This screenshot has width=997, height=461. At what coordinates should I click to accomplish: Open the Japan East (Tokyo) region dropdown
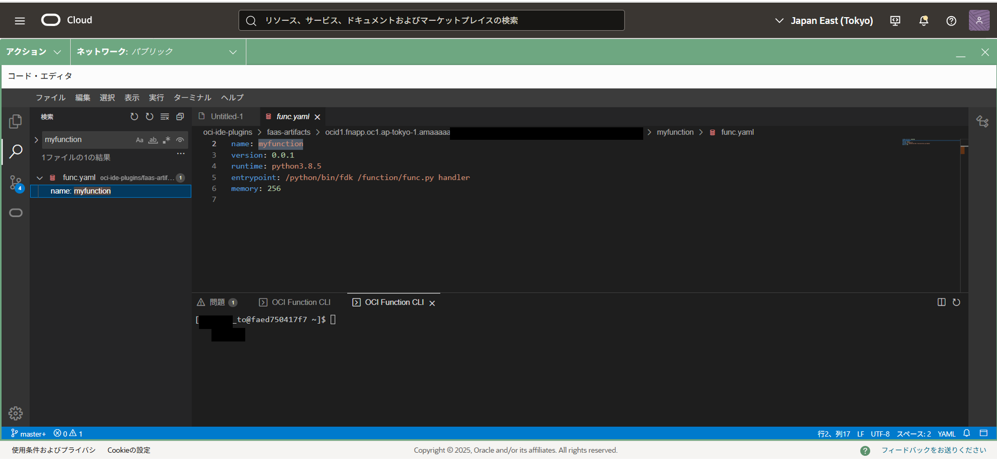[x=824, y=21]
